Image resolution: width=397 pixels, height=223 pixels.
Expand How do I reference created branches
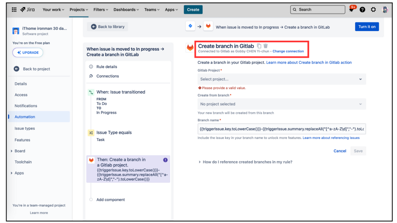coord(245,162)
